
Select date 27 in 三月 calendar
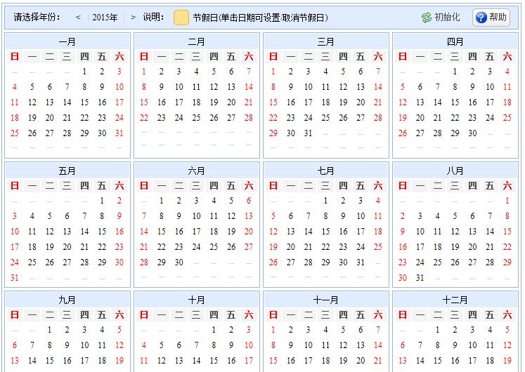[x=361, y=118]
